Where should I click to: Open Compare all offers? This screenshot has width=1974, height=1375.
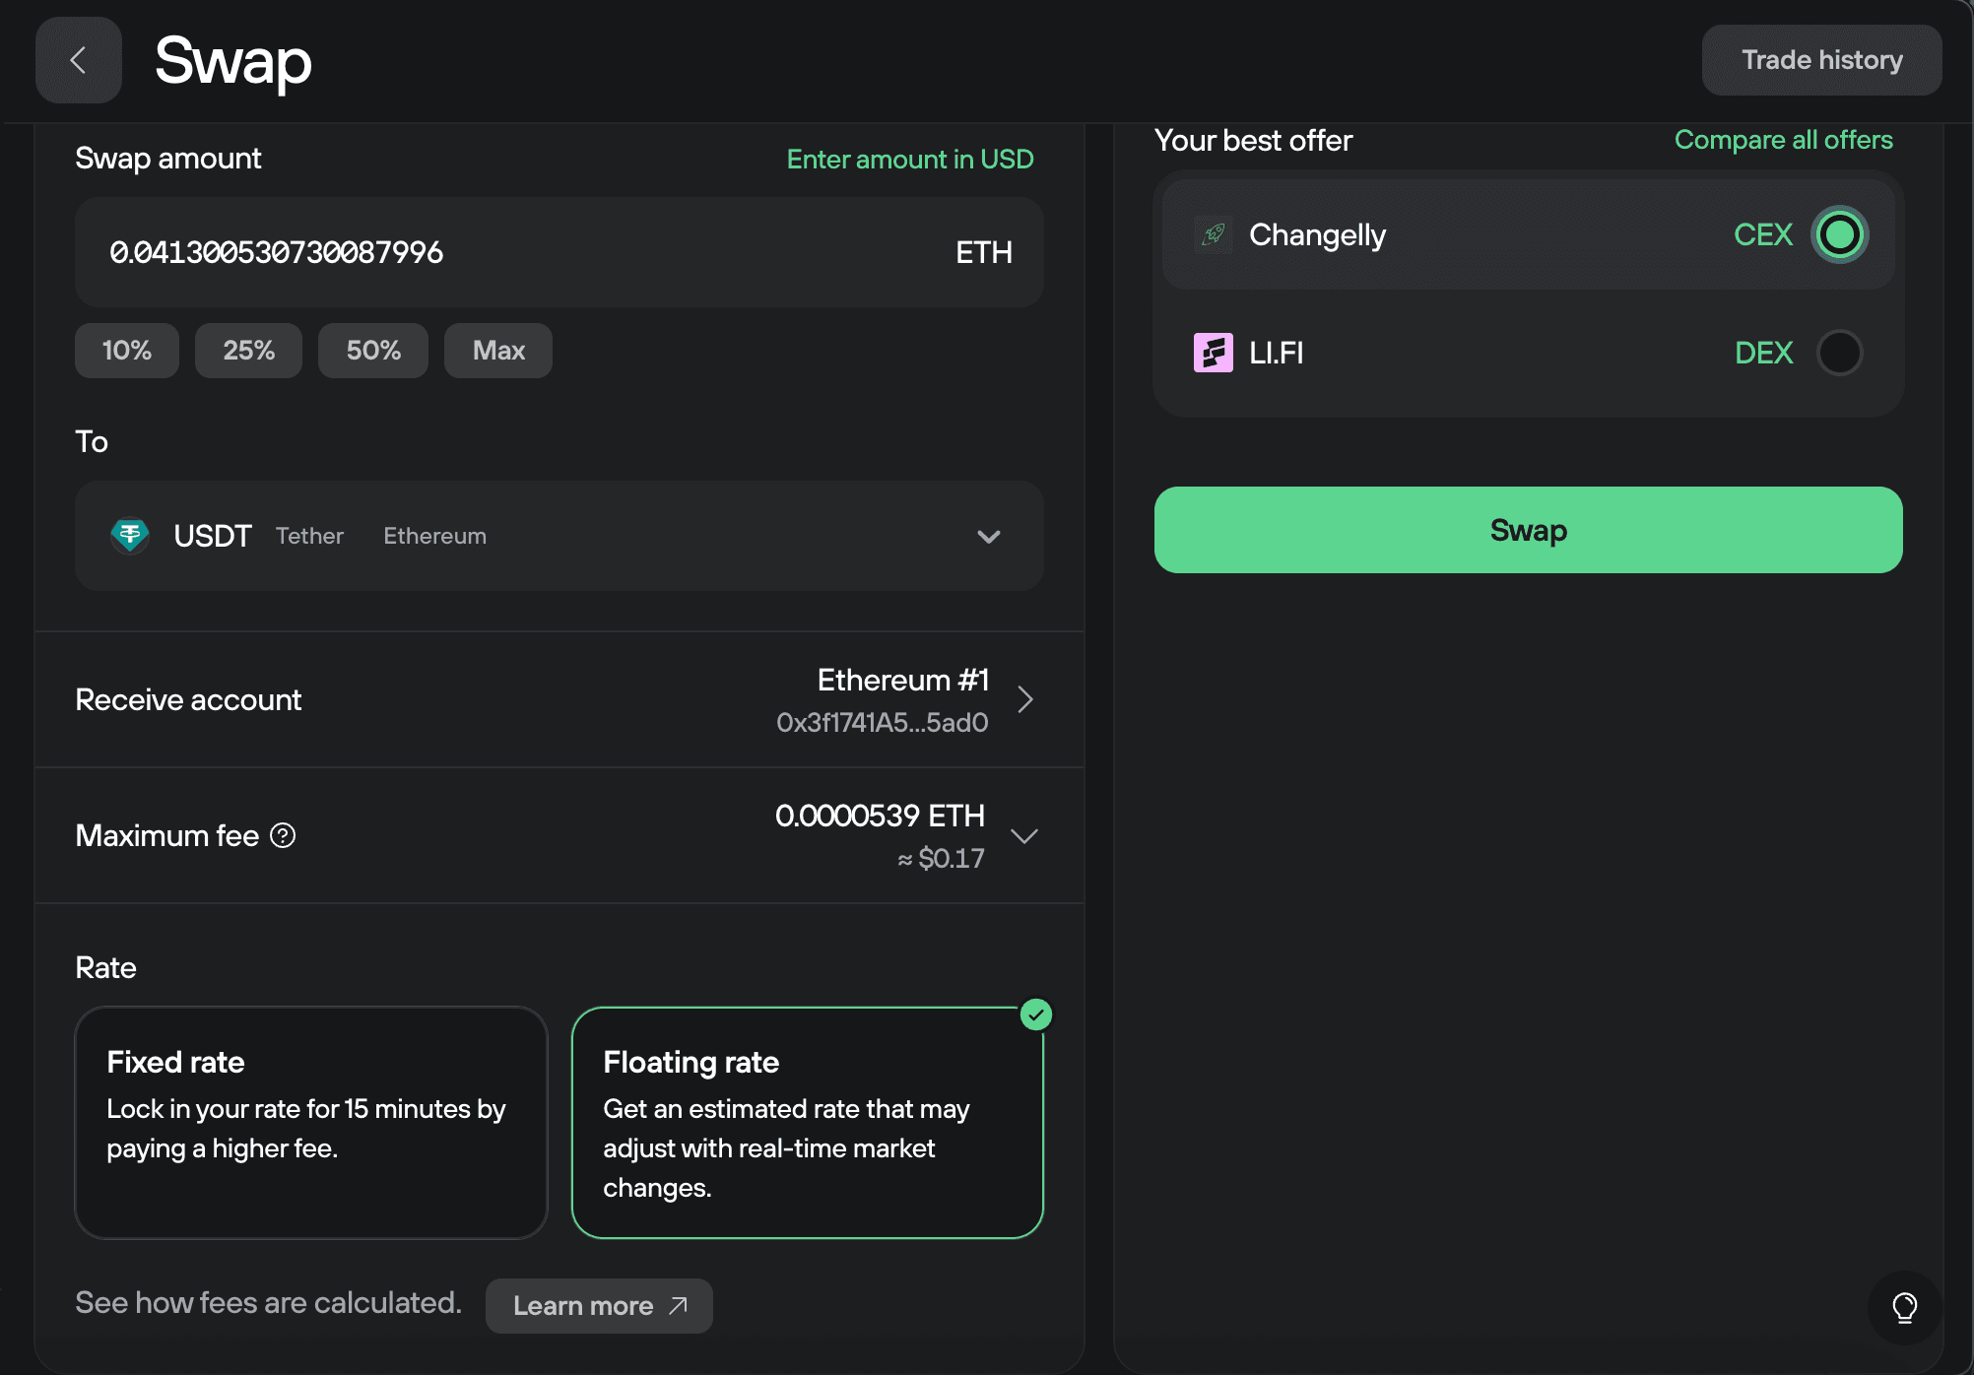pyautogui.click(x=1783, y=139)
